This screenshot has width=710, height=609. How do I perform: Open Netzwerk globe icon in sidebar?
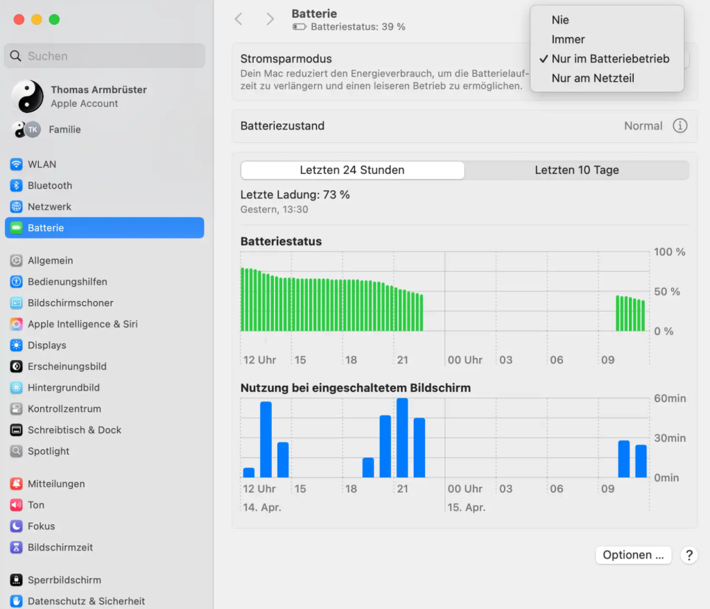[16, 207]
